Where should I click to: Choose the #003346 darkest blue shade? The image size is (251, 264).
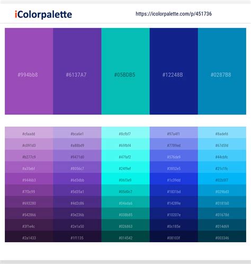[222, 236]
